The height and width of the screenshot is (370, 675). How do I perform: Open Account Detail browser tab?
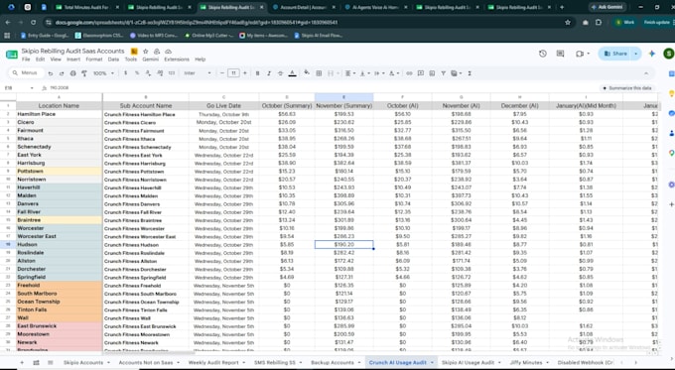click(305, 7)
